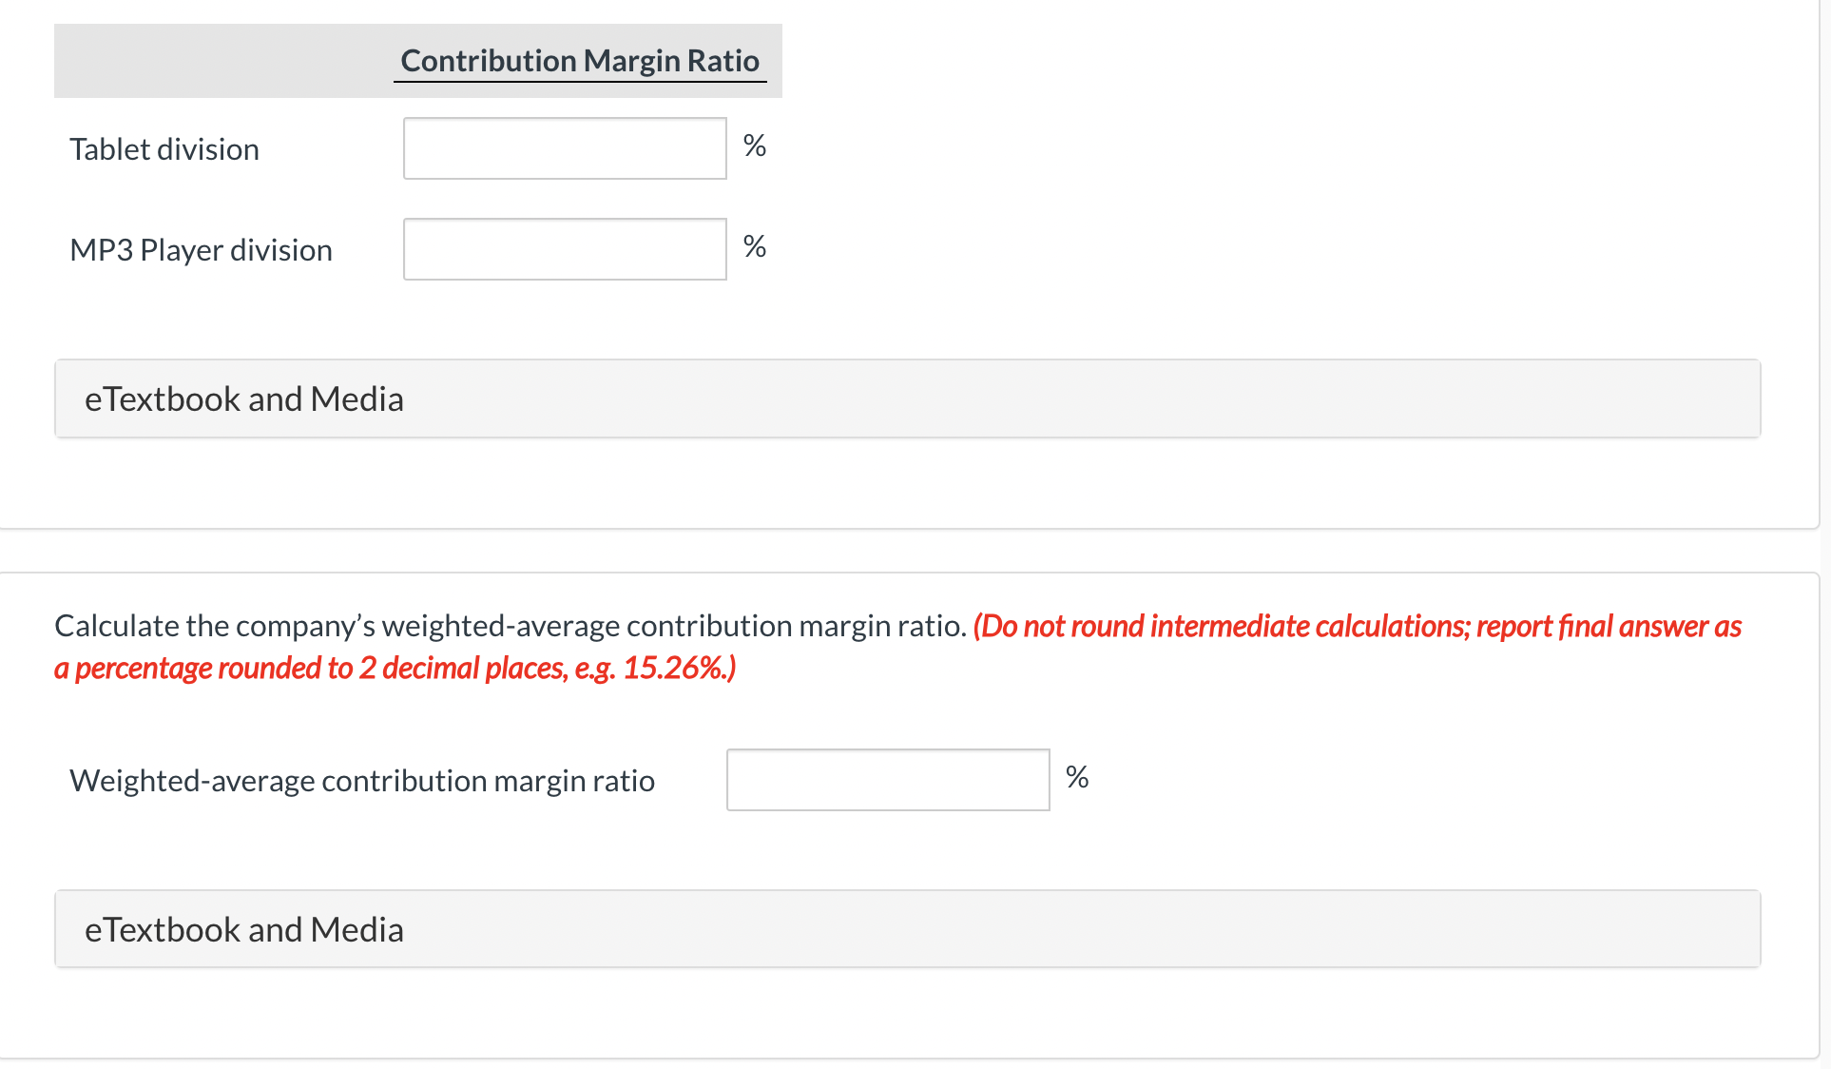Select the weighted-average contribution margin input box

coord(887,779)
